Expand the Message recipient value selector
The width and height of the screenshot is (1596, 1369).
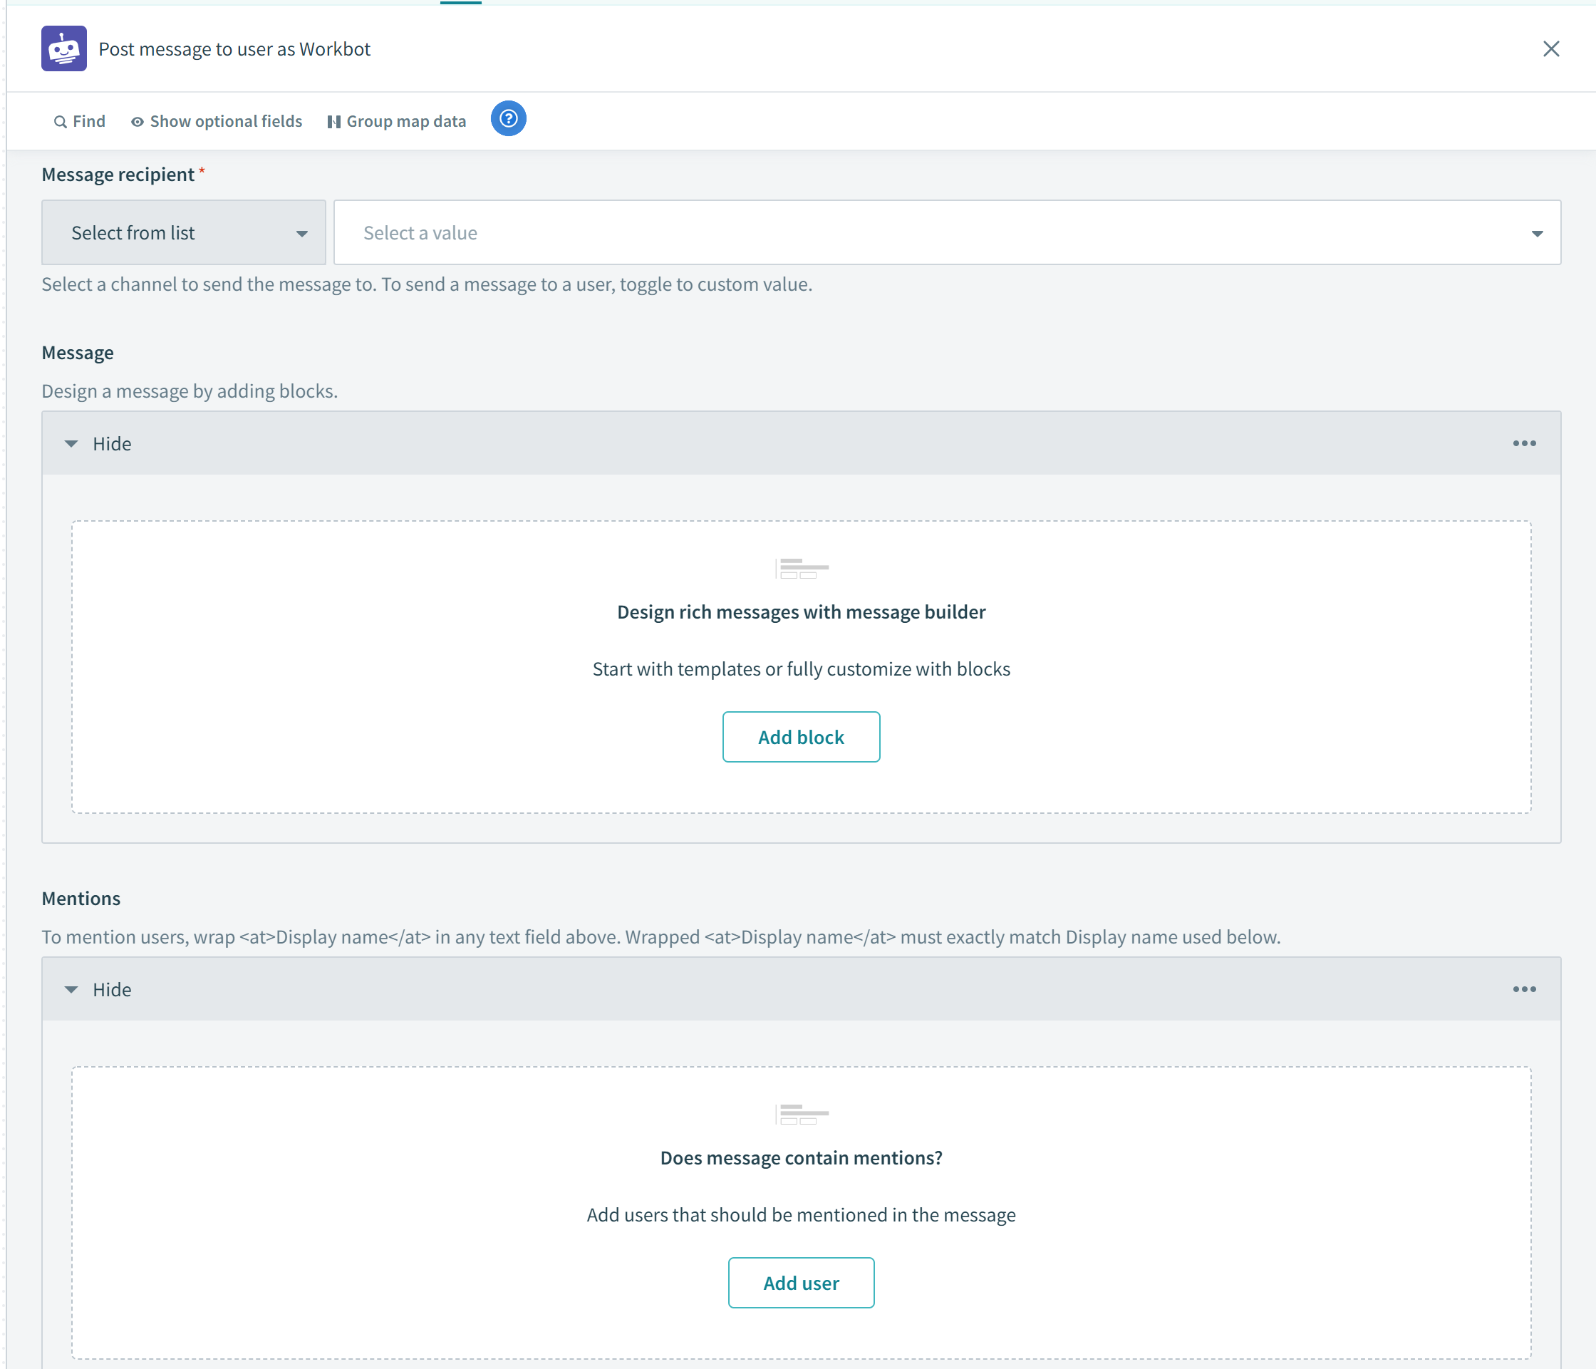(x=1536, y=232)
